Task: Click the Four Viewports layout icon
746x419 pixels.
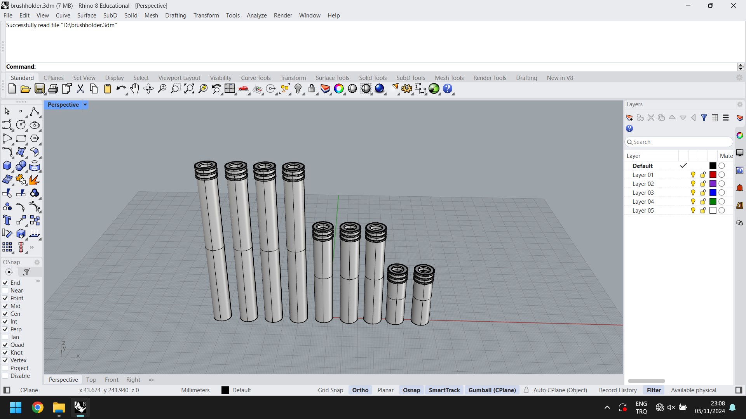Action: click(x=230, y=89)
